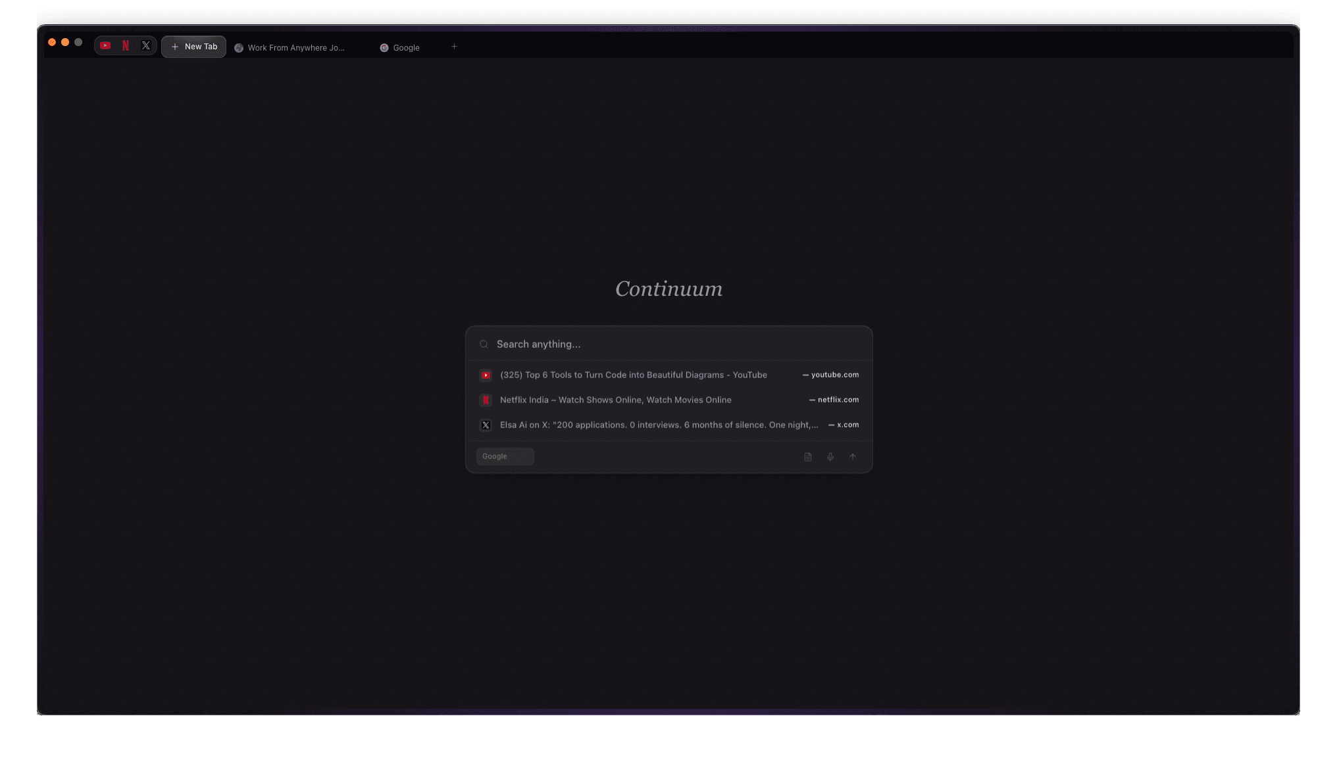Switch to the Work From Anywhere tab
This screenshot has height=764, width=1337.
(x=293, y=47)
